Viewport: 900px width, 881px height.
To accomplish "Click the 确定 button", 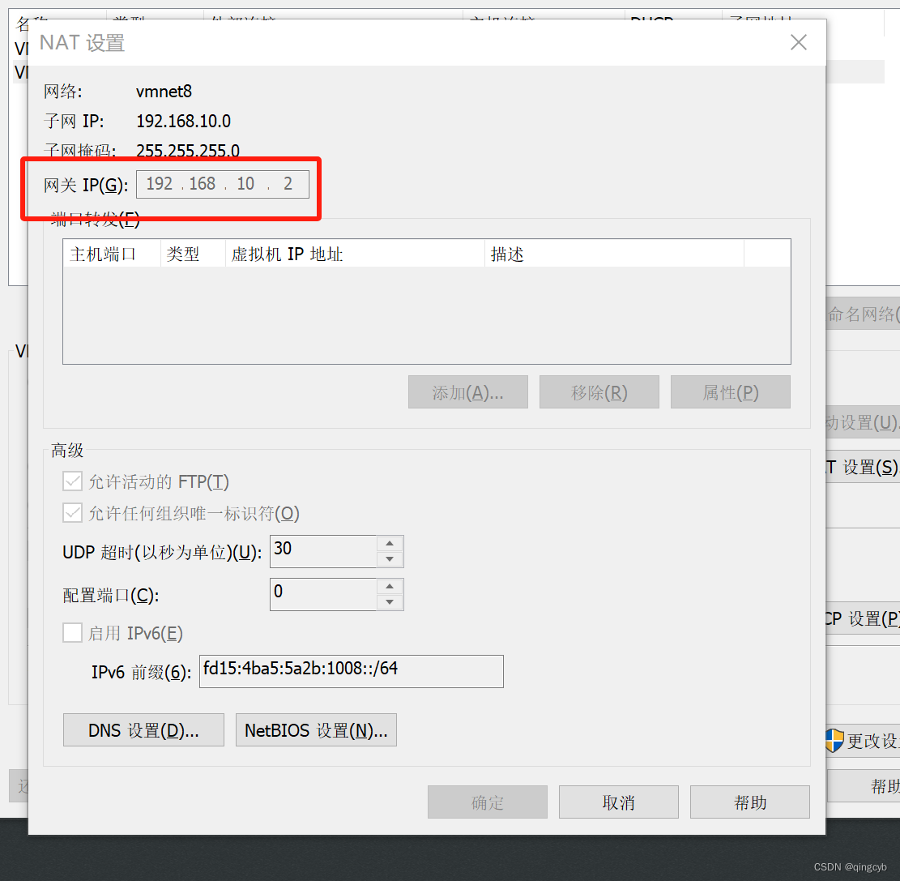I will point(488,802).
